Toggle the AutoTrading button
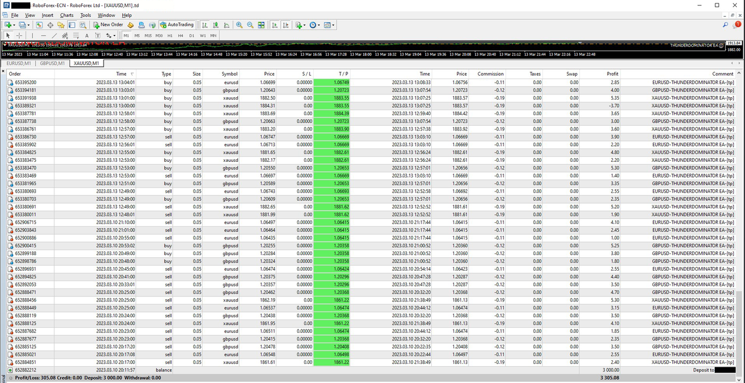745x383 pixels. [x=176, y=25]
